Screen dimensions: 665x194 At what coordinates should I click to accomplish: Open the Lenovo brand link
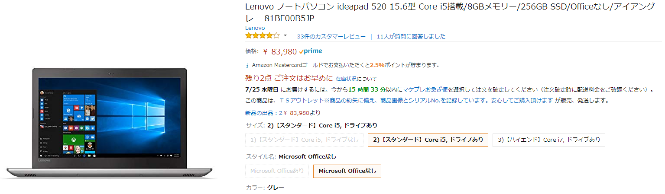255,28
